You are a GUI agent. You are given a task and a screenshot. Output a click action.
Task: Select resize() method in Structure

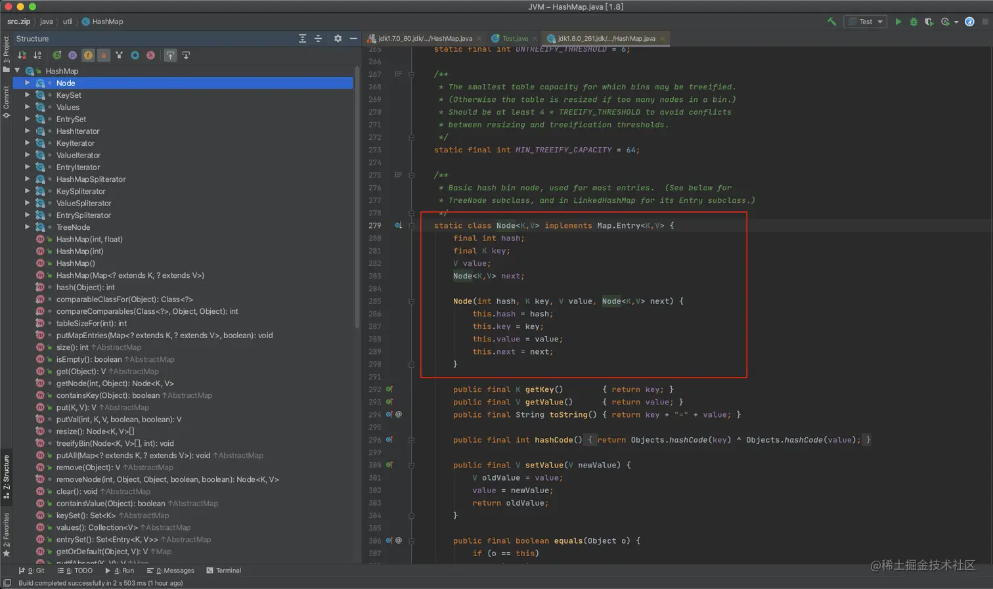tap(95, 431)
